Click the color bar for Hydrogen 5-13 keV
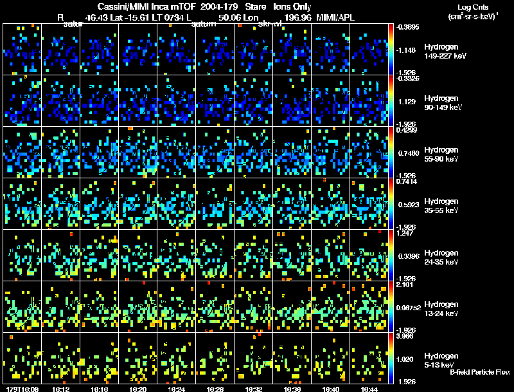The width and height of the screenshot is (514, 392). (391, 358)
